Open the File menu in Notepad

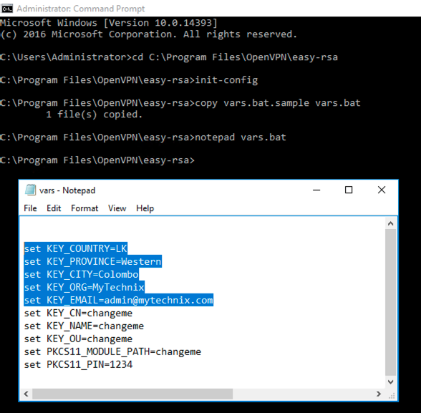coord(30,208)
